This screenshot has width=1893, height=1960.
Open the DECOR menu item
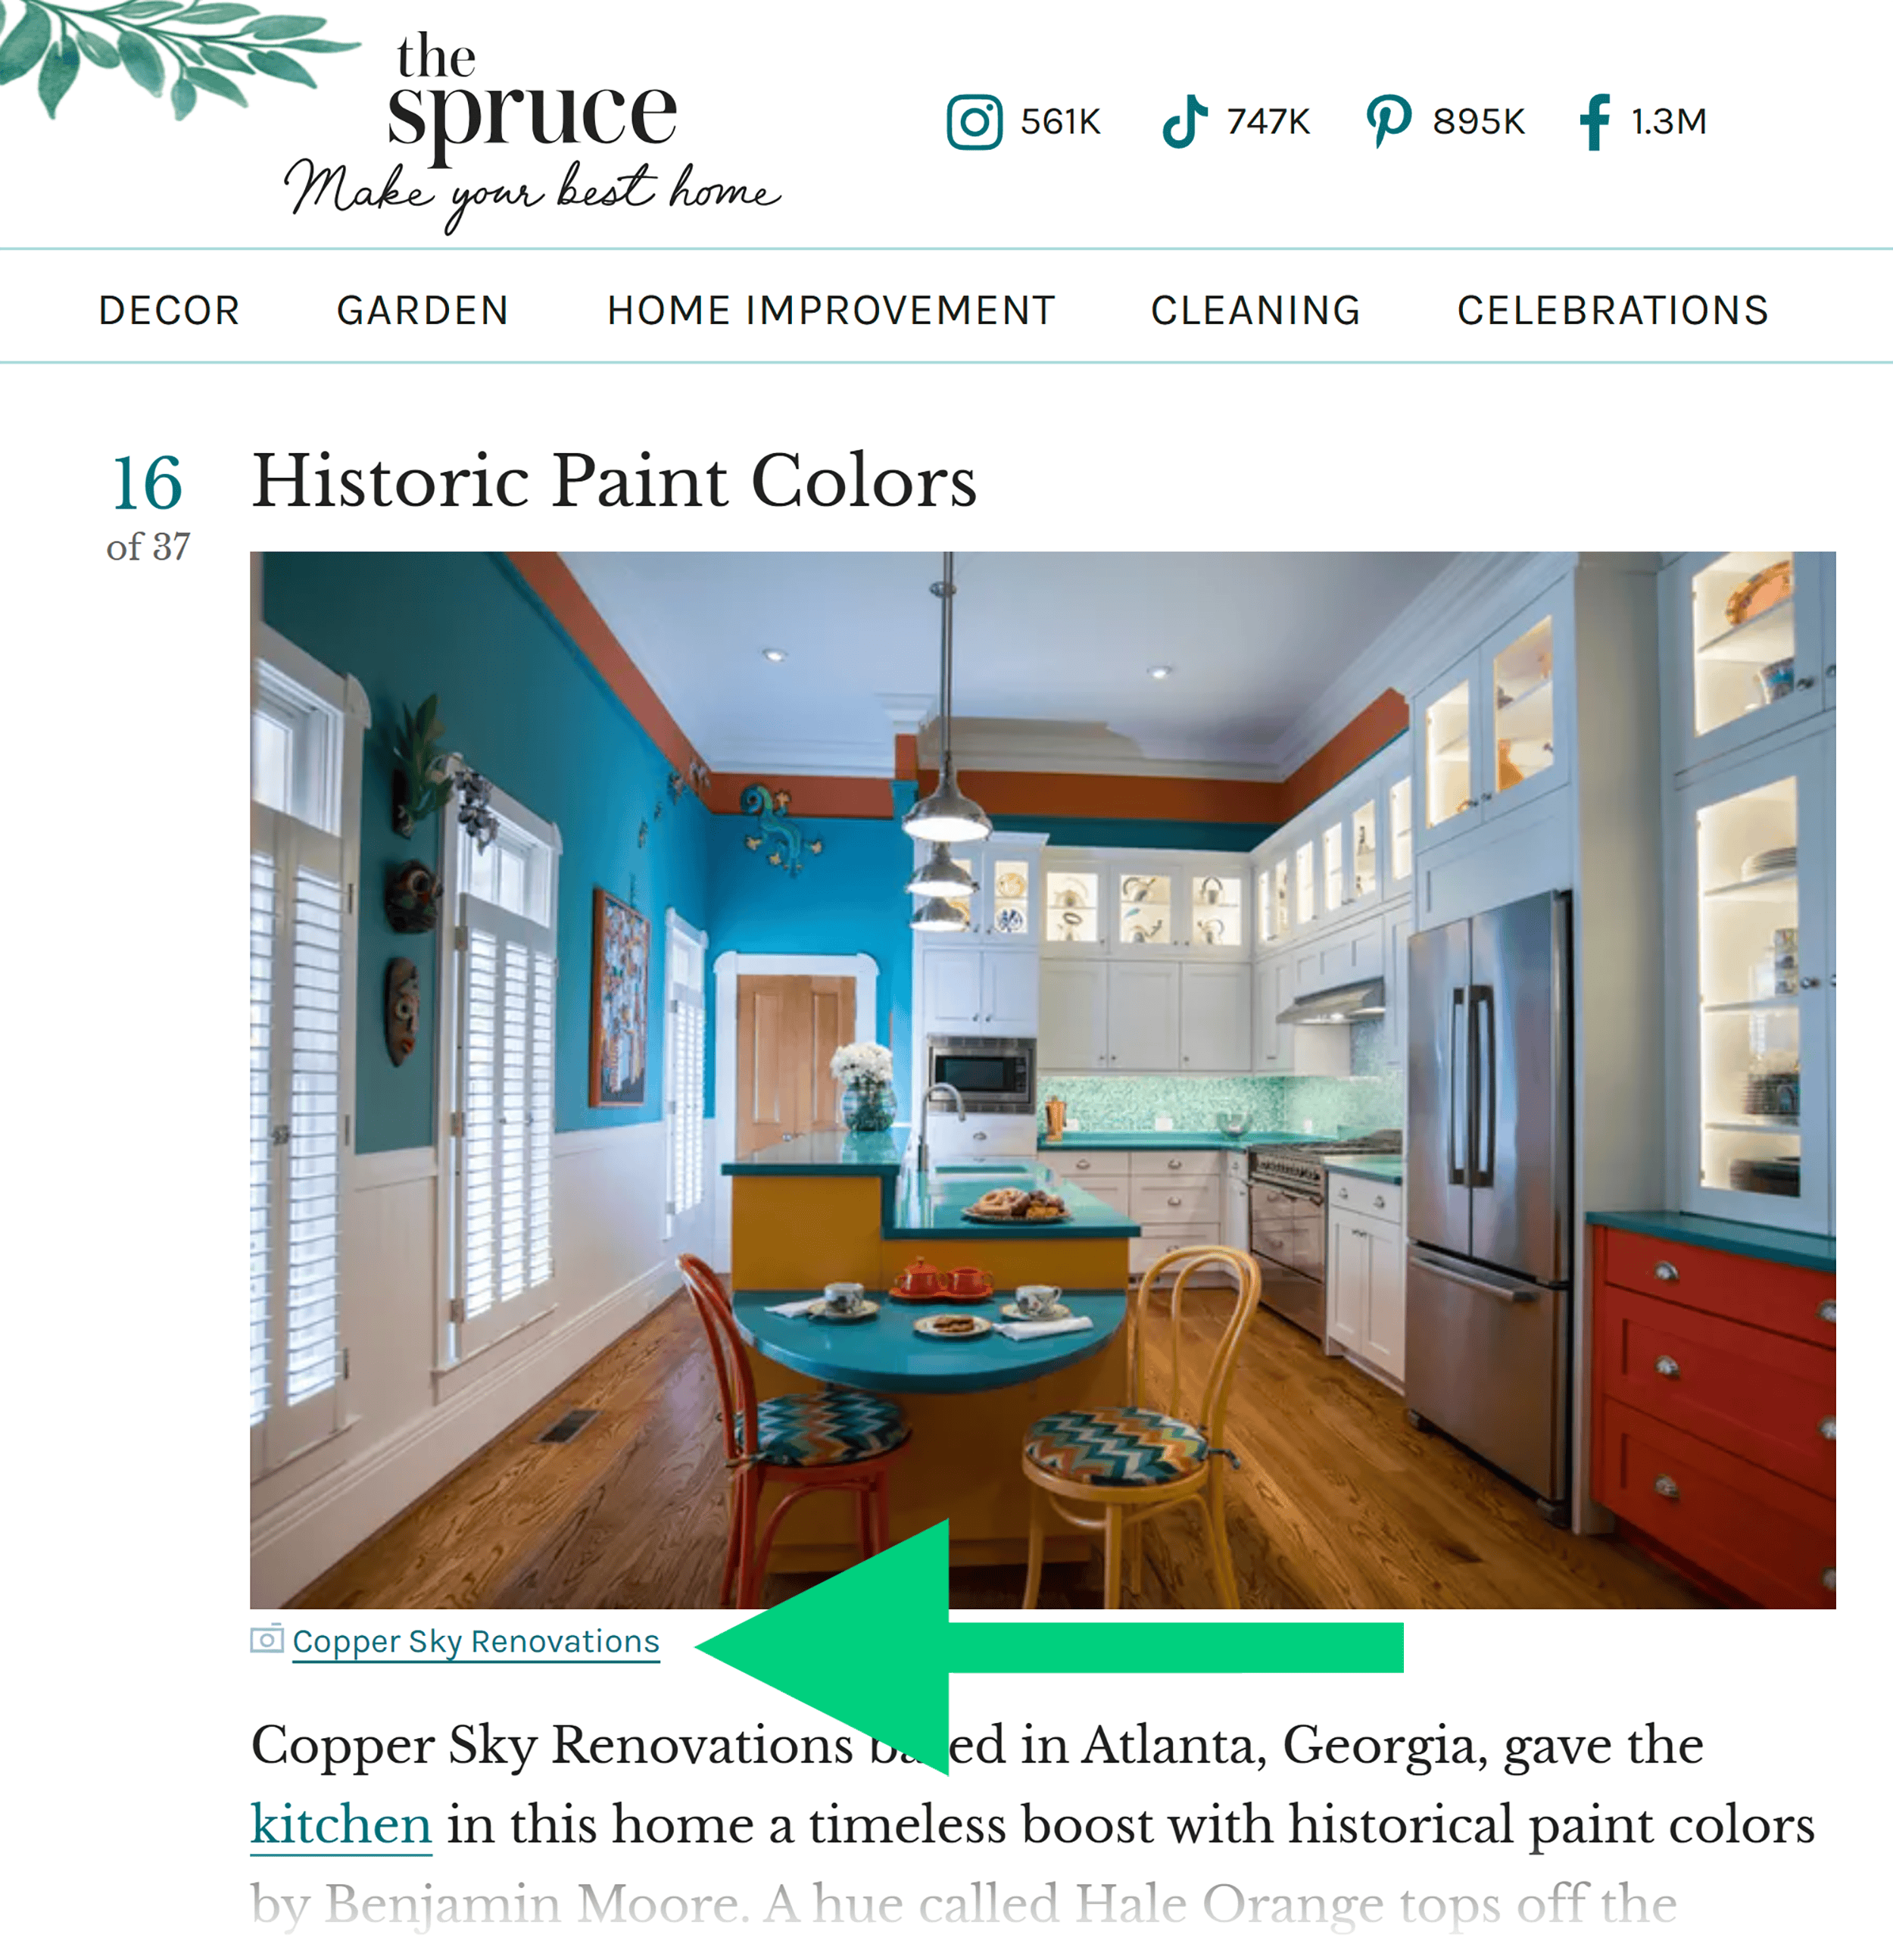coord(171,310)
